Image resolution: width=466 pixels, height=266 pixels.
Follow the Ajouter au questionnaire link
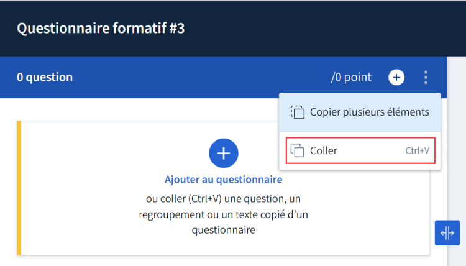click(224, 180)
